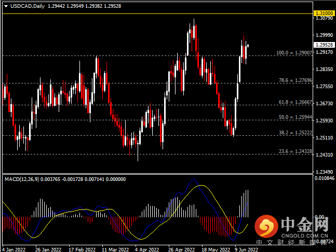Click the MACD values 0.003765 -0.001728 0.007141
336x252 pixels.
72,179
